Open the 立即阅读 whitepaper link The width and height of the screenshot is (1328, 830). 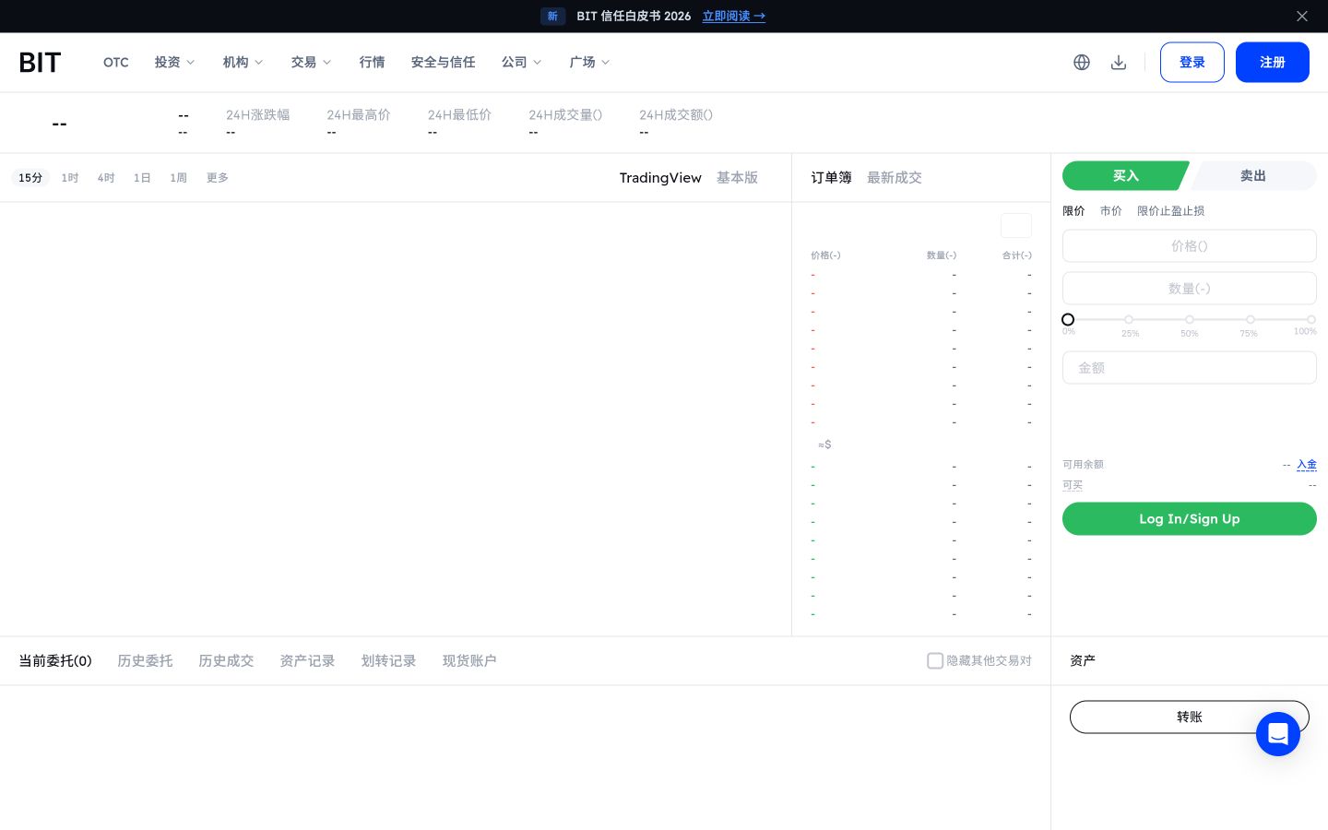[734, 16]
